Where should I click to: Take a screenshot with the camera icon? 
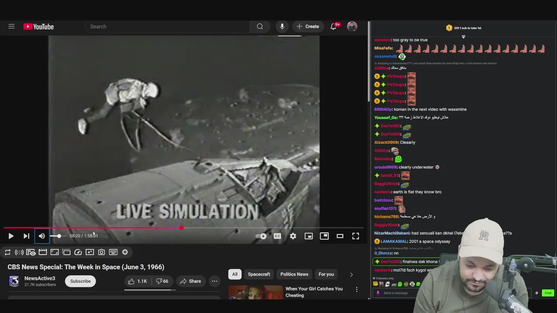point(101,252)
